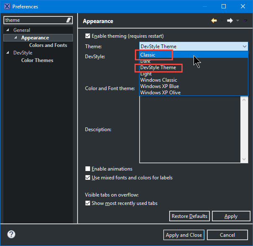The image size is (253, 246).
Task: Enable animations checkbox
Action: tap(88, 169)
